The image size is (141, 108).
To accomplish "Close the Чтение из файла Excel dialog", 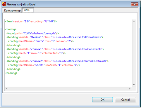I will tap(135, 4).
